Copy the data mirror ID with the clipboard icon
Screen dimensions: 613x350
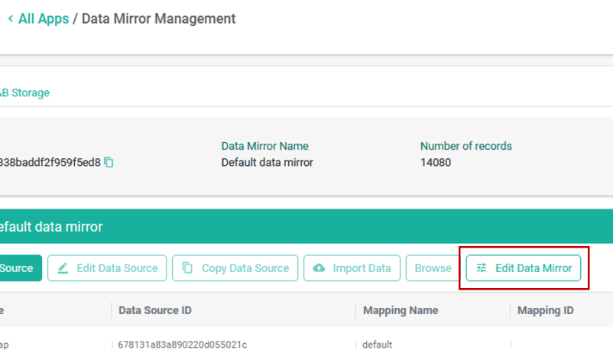click(x=109, y=162)
